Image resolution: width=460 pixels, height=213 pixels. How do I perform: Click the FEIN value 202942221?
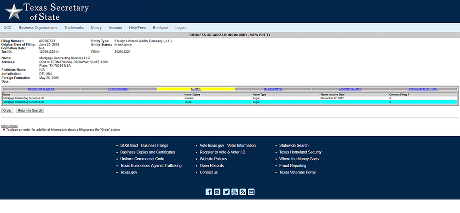click(122, 52)
